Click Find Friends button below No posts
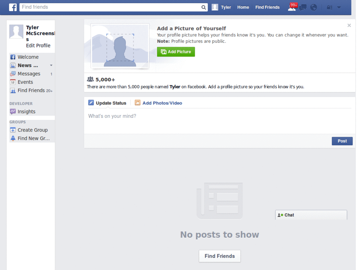This screenshot has height=270, width=360. 220,256
